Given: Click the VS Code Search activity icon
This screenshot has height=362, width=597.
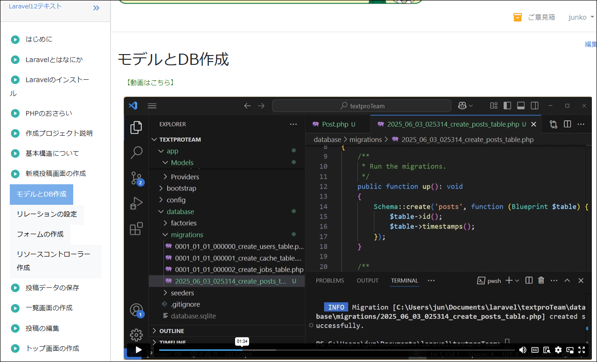Looking at the screenshot, I should [136, 152].
